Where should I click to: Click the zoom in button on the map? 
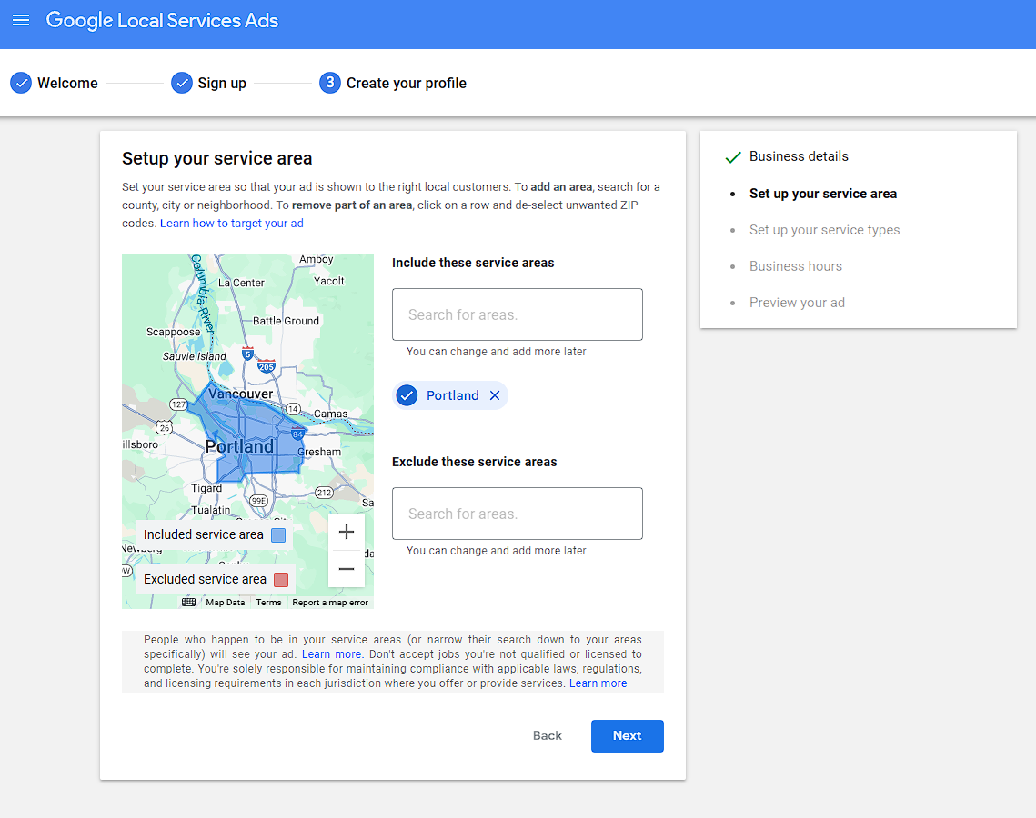click(x=347, y=532)
